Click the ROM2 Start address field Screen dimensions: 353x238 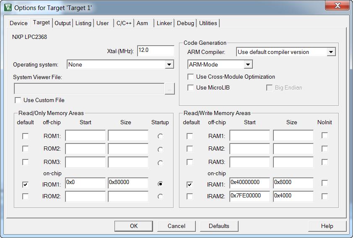tap(86, 148)
